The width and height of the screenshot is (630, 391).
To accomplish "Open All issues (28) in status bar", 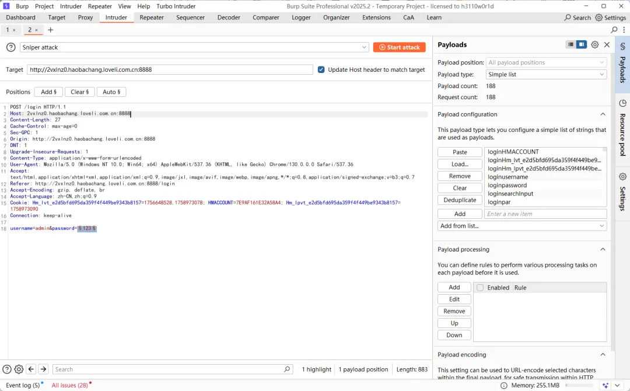I will pyautogui.click(x=69, y=385).
